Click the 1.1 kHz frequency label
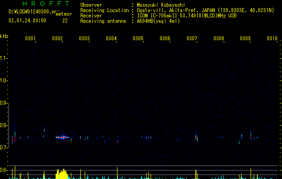The height and width of the screenshot is (179, 282). point(4,58)
